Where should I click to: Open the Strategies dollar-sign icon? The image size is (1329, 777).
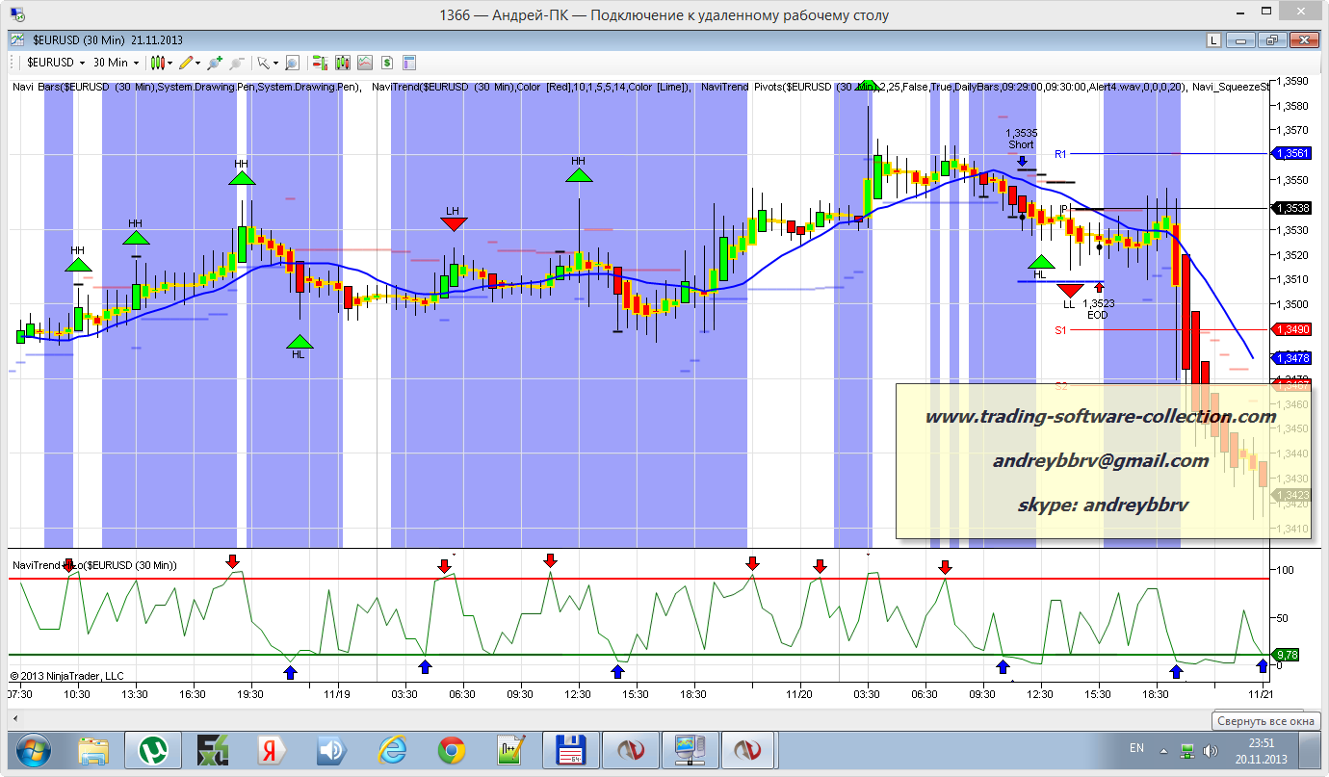click(387, 63)
